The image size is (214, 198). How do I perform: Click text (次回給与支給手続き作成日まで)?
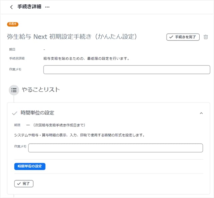(59, 125)
